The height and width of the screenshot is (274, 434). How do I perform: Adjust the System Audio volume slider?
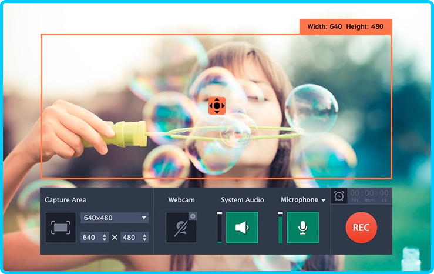220,228
